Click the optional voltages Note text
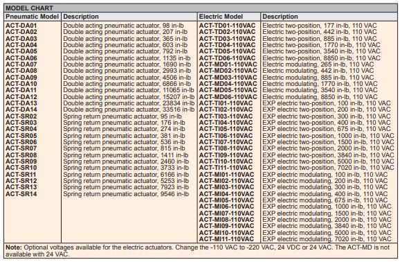 (197, 251)
